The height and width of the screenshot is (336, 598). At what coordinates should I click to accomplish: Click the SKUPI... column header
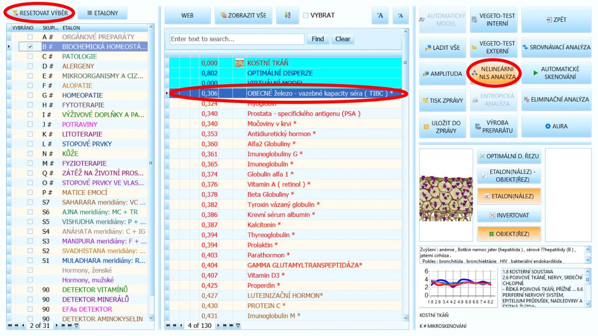pos(50,28)
